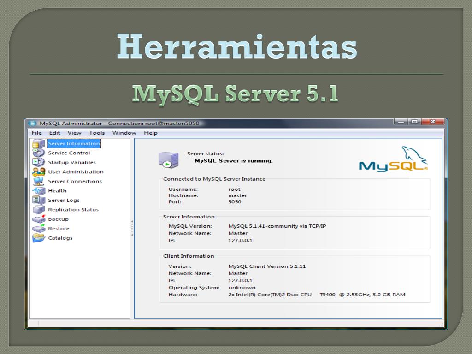Viewport: 472px width, 354px height.
Task: Click the operating system value 'unknown'
Action: [242, 288]
